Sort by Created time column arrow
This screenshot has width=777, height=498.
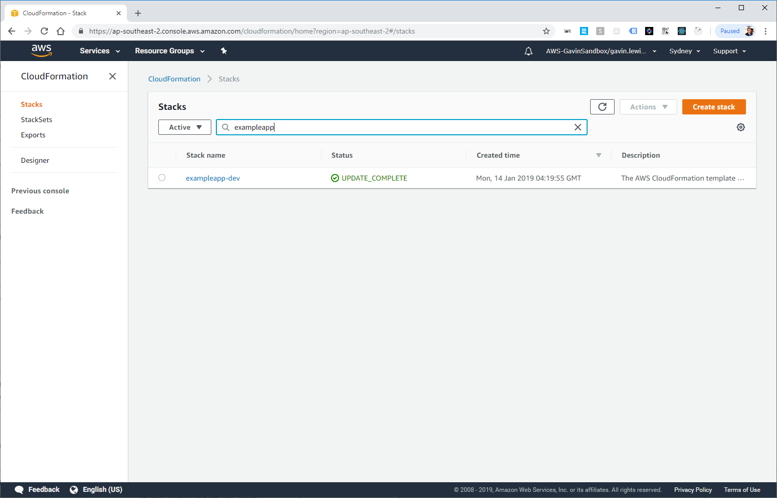tap(599, 155)
